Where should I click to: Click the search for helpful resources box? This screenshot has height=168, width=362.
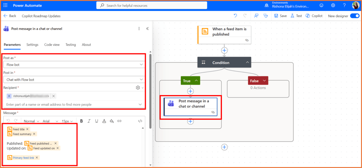pos(151,5)
